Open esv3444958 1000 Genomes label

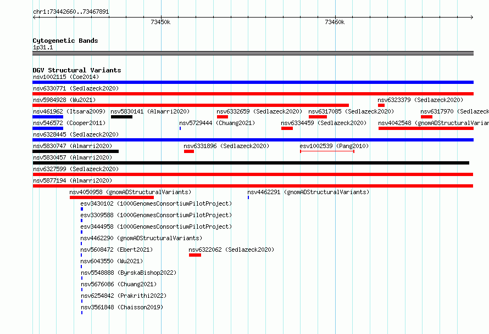pos(156,227)
